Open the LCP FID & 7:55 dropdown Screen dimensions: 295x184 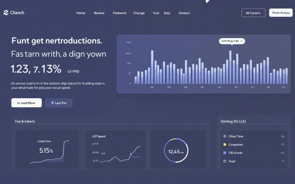232,41
